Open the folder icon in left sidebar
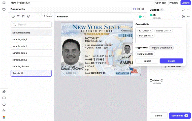The width and height of the screenshot is (192, 121). (x=4, y=9)
